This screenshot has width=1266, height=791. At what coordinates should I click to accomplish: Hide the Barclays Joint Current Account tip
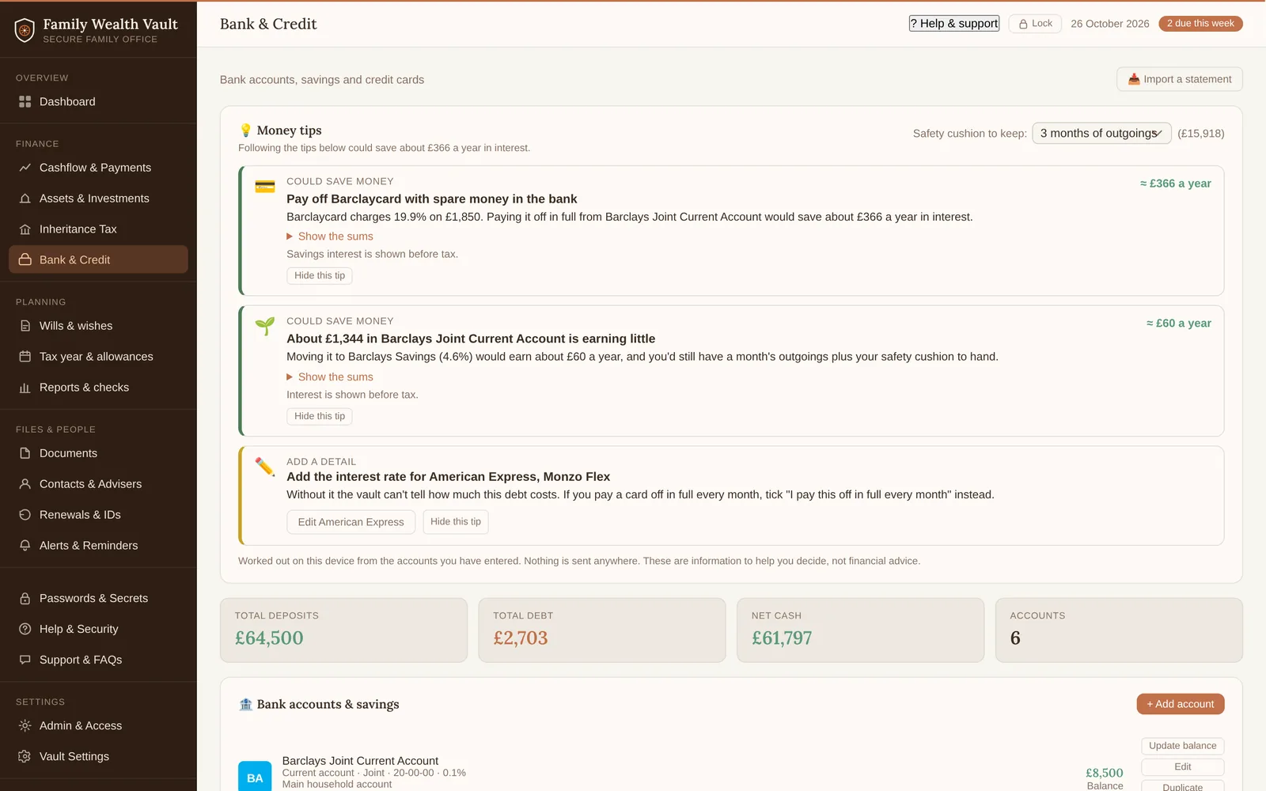click(320, 416)
